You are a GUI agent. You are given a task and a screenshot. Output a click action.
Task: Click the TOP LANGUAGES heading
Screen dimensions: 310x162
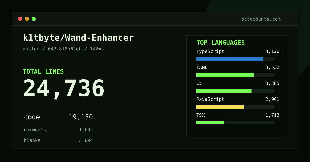[221, 43]
